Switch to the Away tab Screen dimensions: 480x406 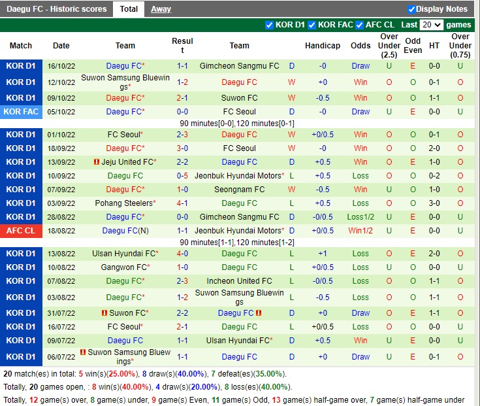161,9
